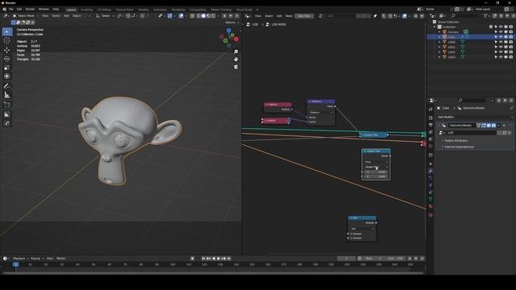Select the Measure tool

pos(7,95)
